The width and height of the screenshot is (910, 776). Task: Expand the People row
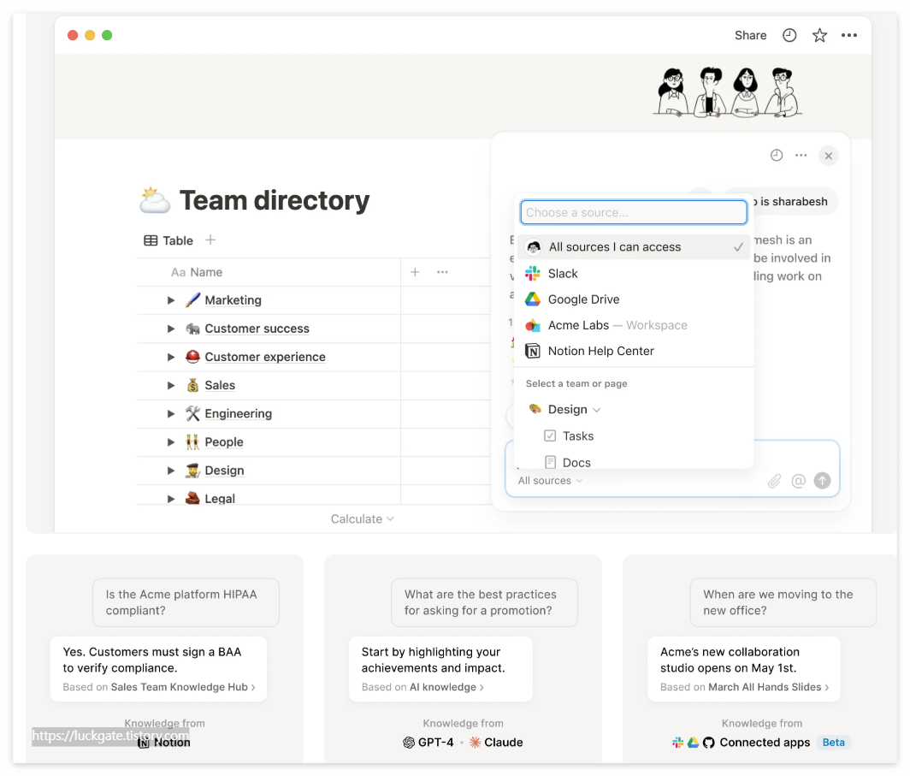171,442
